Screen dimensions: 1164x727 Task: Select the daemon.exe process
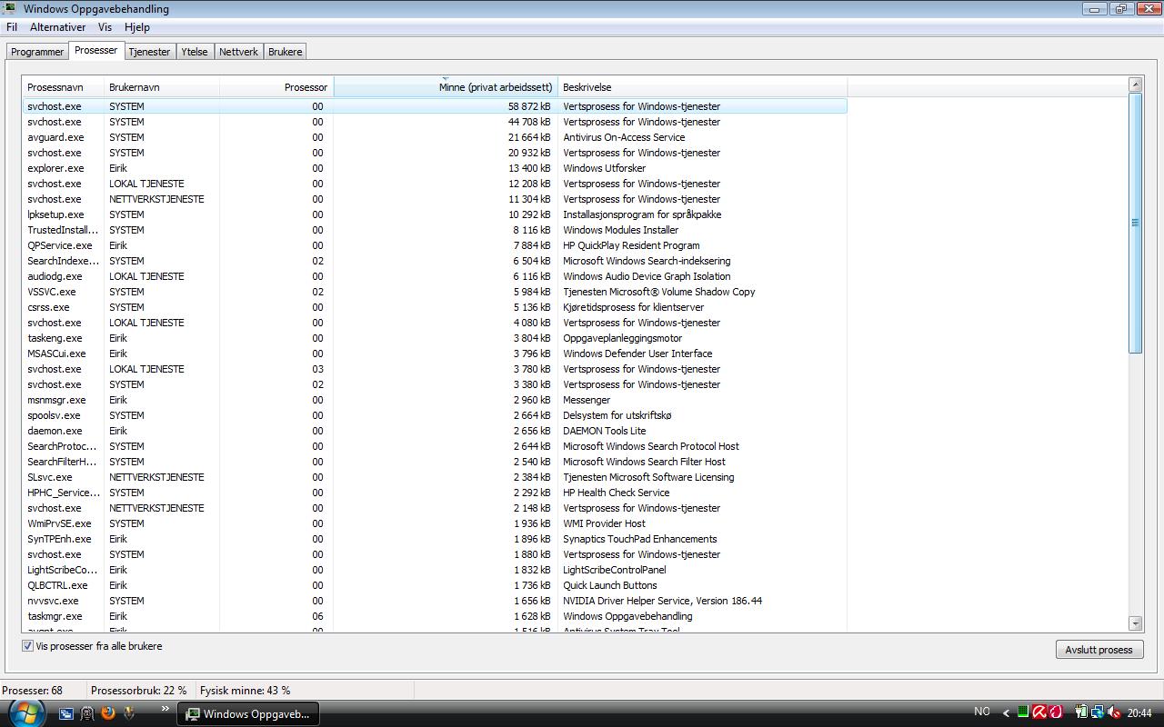pos(435,431)
